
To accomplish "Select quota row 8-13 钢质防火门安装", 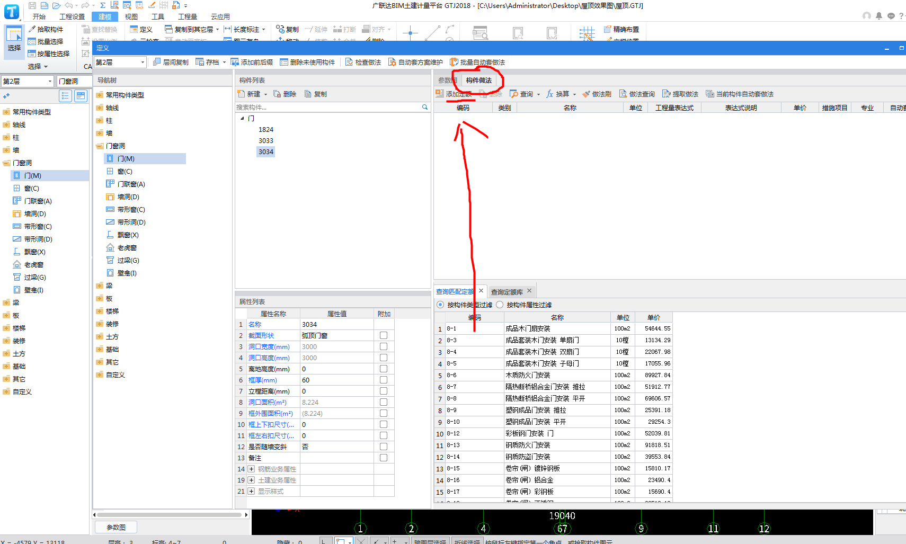I will point(554,445).
